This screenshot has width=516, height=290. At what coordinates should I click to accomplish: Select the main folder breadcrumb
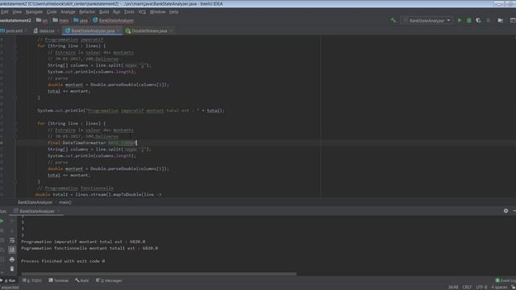pyautogui.click(x=61, y=20)
